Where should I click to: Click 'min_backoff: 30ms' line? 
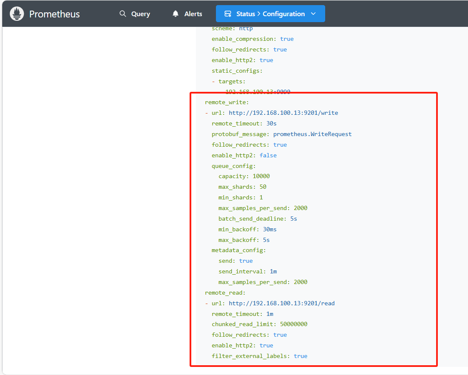click(x=247, y=230)
